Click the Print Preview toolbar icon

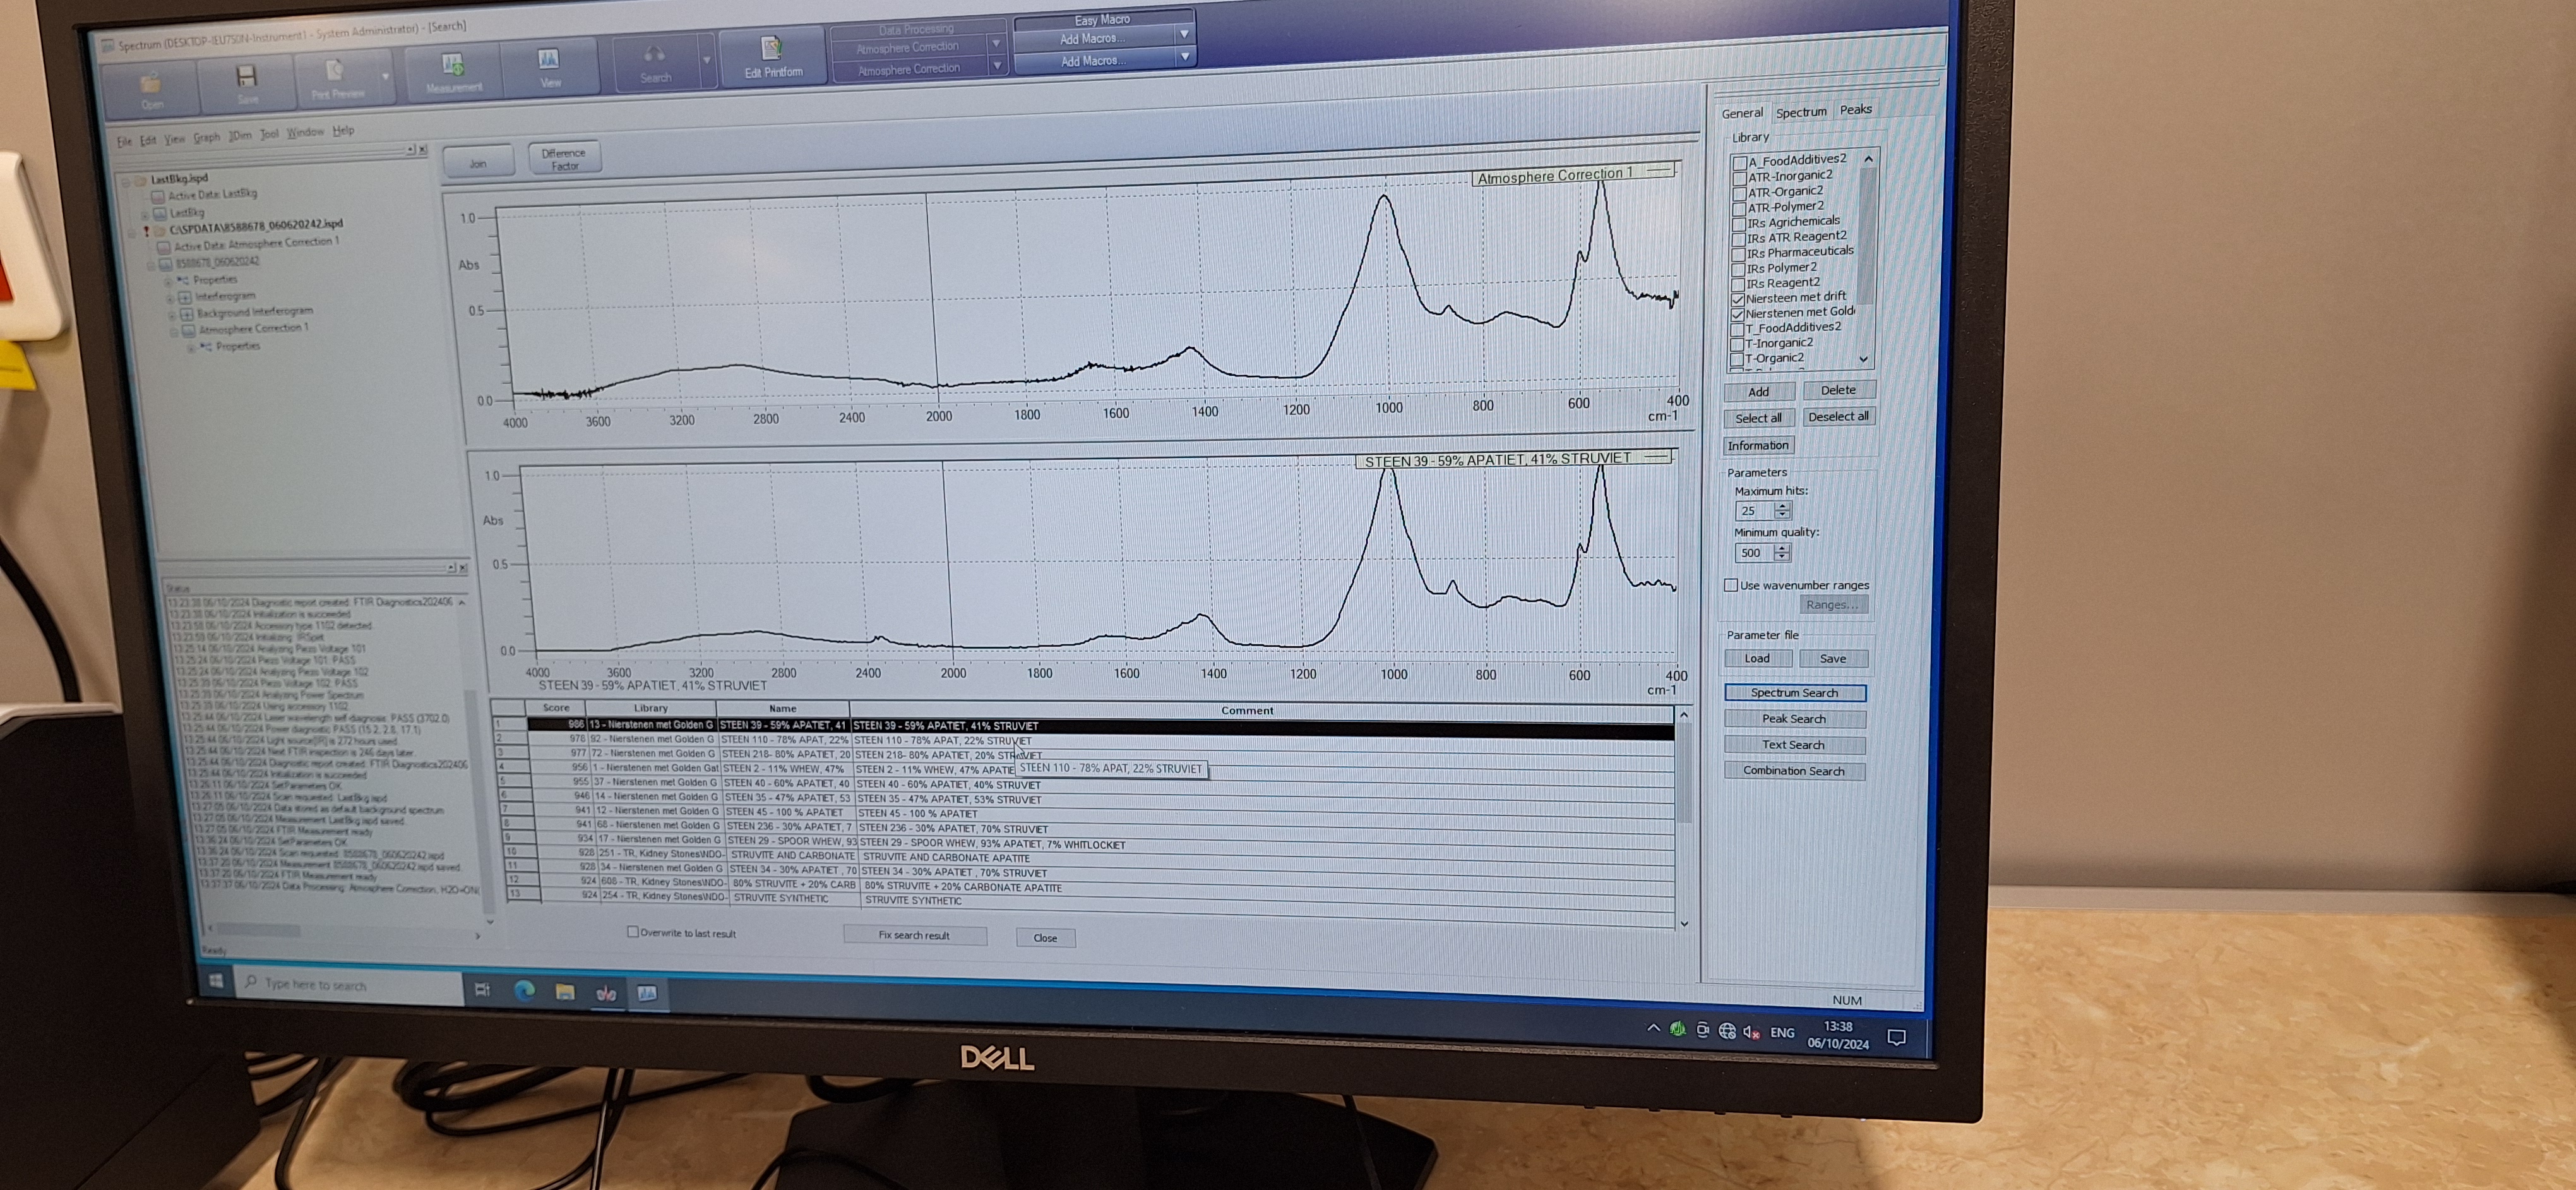(335, 71)
